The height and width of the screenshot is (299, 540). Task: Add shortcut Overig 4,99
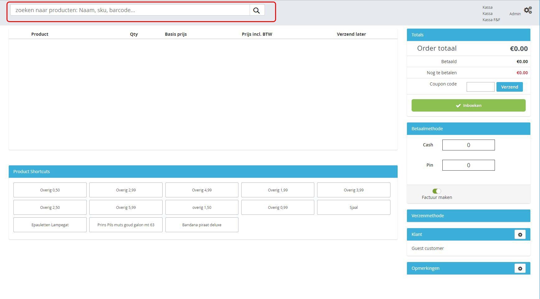coord(202,190)
